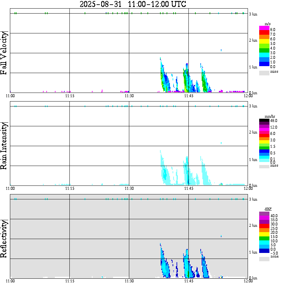Image resolution: width=281 pixels, height=287 pixels.
Task: Click the "1.5" value in mm/hr legend
Action: [273, 146]
